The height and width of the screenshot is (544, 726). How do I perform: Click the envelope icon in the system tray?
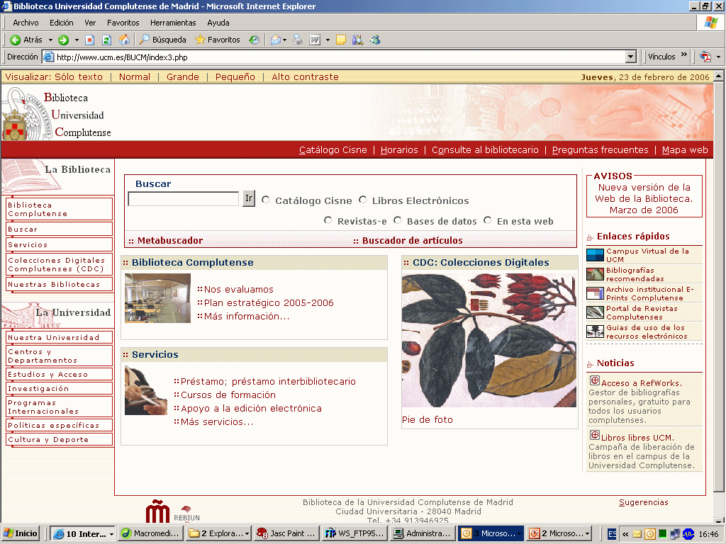pos(637,534)
